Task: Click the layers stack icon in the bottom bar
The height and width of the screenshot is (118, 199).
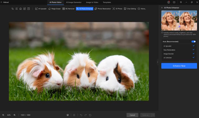Action: (68, 115)
